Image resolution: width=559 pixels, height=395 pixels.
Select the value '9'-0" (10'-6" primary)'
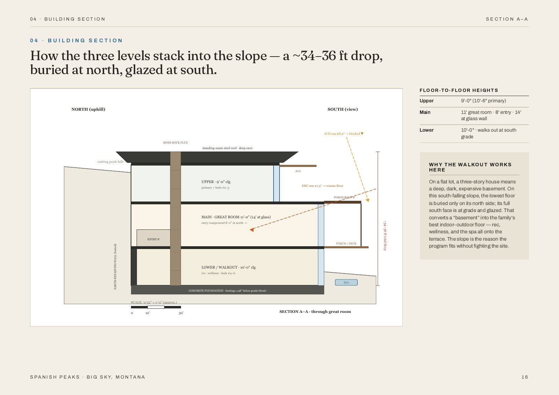point(484,101)
